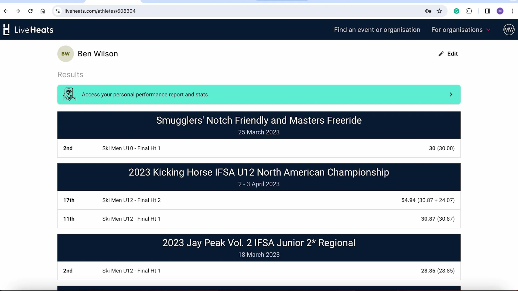
Task: Toggle the browser favorites star icon
Action: click(x=439, y=11)
